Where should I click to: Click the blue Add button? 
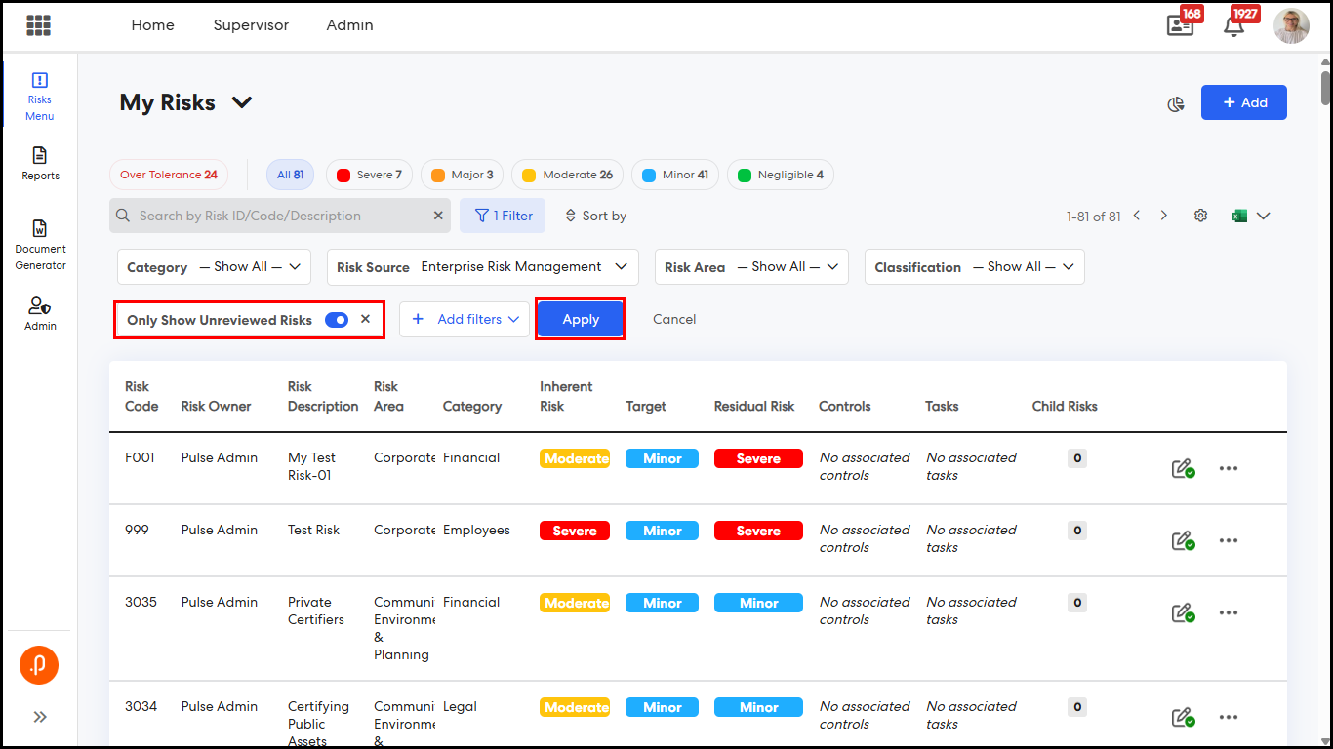coord(1243,102)
